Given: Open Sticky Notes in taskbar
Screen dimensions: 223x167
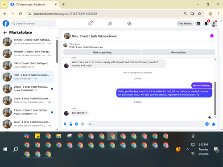Looking at the screenshot, I should pos(37,136).
